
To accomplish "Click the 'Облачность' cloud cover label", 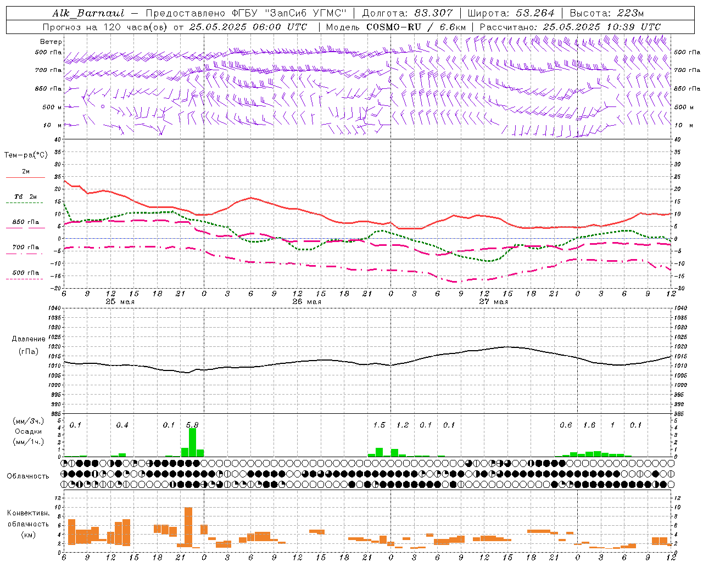I will (x=28, y=476).
